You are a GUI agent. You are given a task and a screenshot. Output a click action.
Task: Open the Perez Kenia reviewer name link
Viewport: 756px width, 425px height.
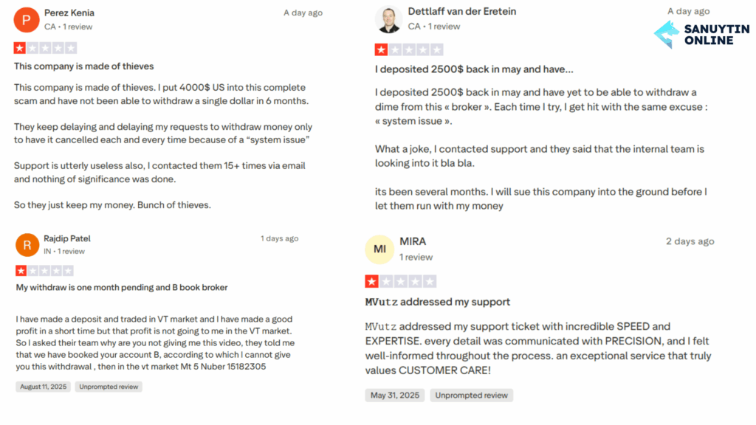tap(69, 13)
